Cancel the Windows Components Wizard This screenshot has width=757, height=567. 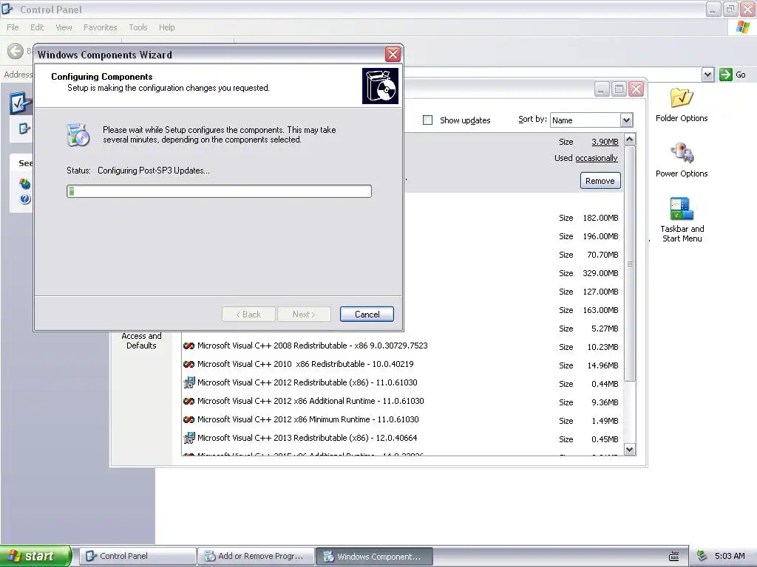(367, 315)
